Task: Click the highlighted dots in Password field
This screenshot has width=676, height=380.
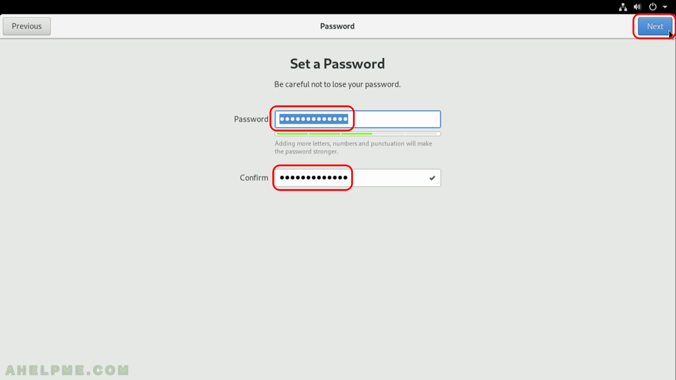Action: pyautogui.click(x=314, y=119)
